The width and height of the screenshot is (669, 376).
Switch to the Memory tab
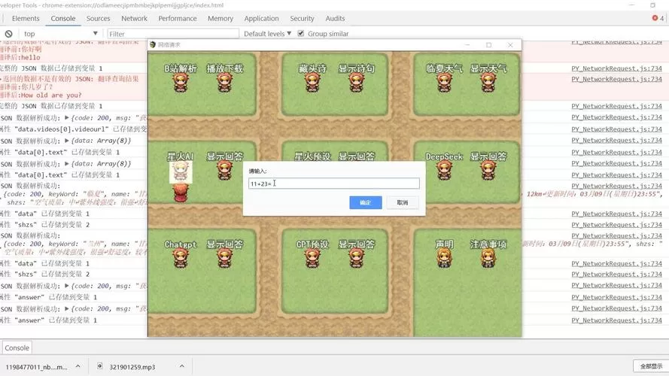[220, 18]
